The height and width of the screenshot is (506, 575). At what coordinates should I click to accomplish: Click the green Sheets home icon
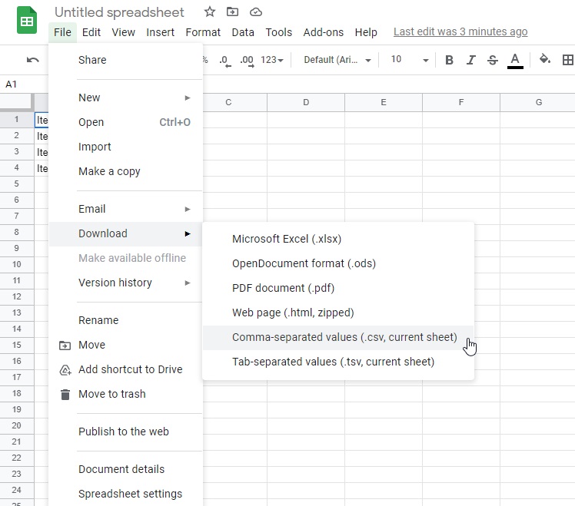[28, 21]
